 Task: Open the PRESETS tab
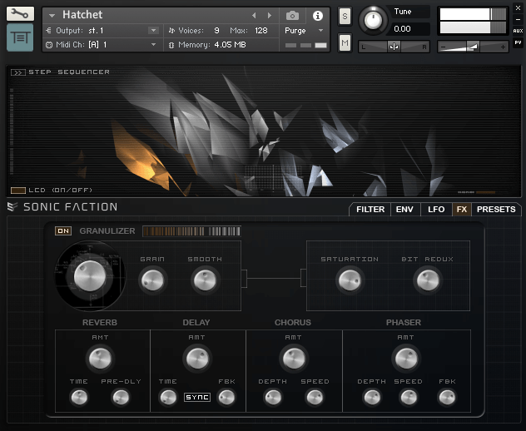pos(496,210)
